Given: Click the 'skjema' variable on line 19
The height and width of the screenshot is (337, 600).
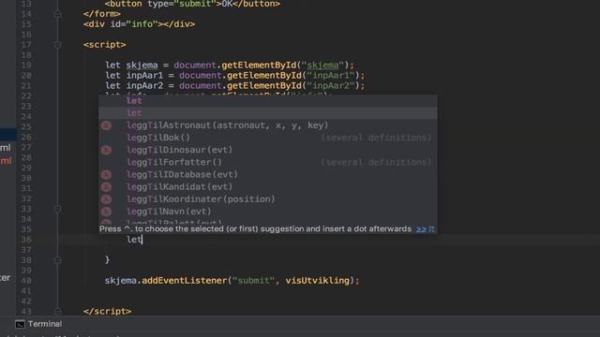Looking at the screenshot, I should click(142, 66).
